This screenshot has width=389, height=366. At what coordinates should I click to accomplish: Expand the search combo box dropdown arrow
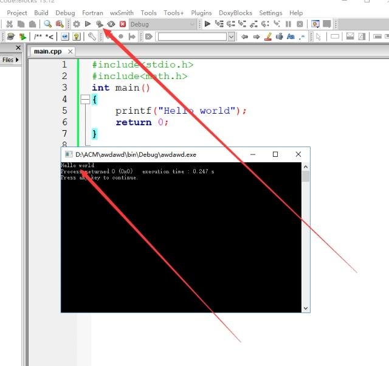click(231, 37)
